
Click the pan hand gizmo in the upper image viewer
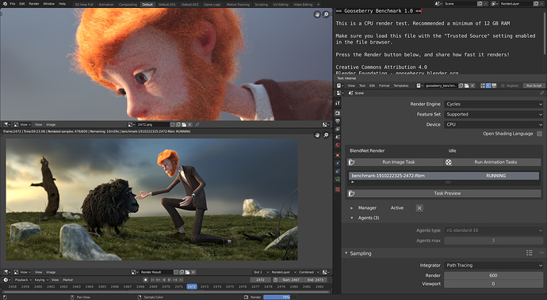[x=317, y=14]
